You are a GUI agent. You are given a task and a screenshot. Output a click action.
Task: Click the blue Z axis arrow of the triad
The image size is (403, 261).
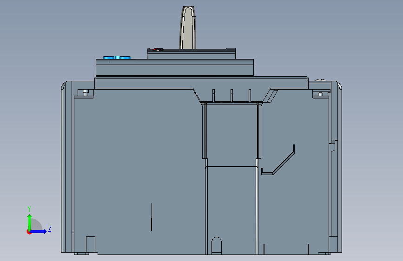39,231
